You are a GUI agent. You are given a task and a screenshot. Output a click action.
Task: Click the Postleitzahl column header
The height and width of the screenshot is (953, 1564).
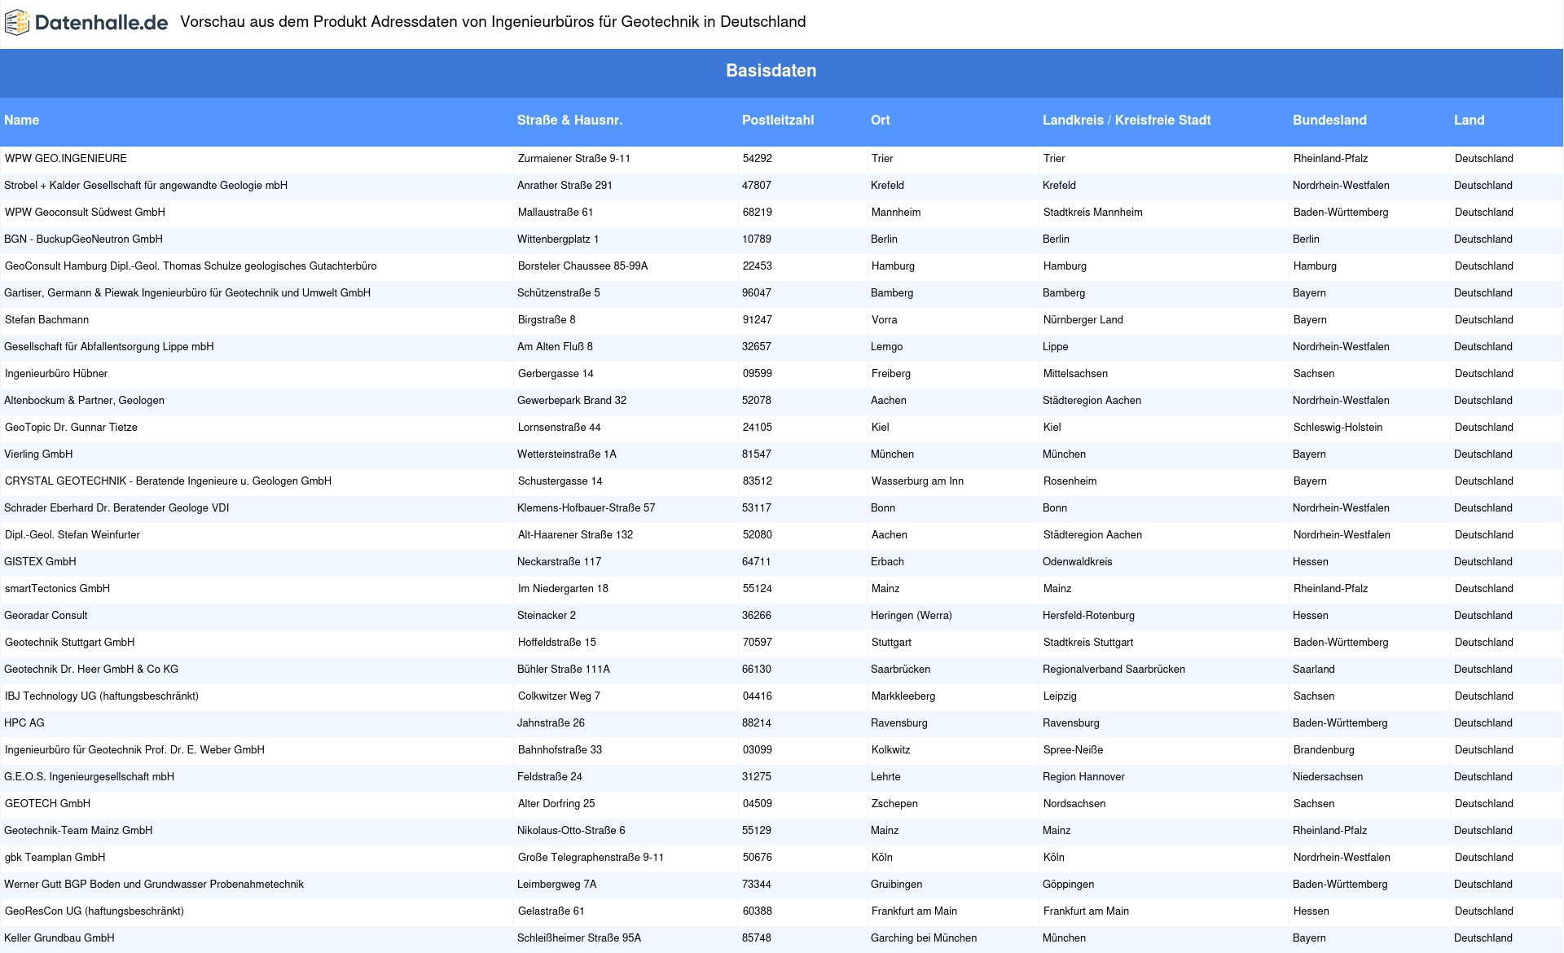(778, 120)
